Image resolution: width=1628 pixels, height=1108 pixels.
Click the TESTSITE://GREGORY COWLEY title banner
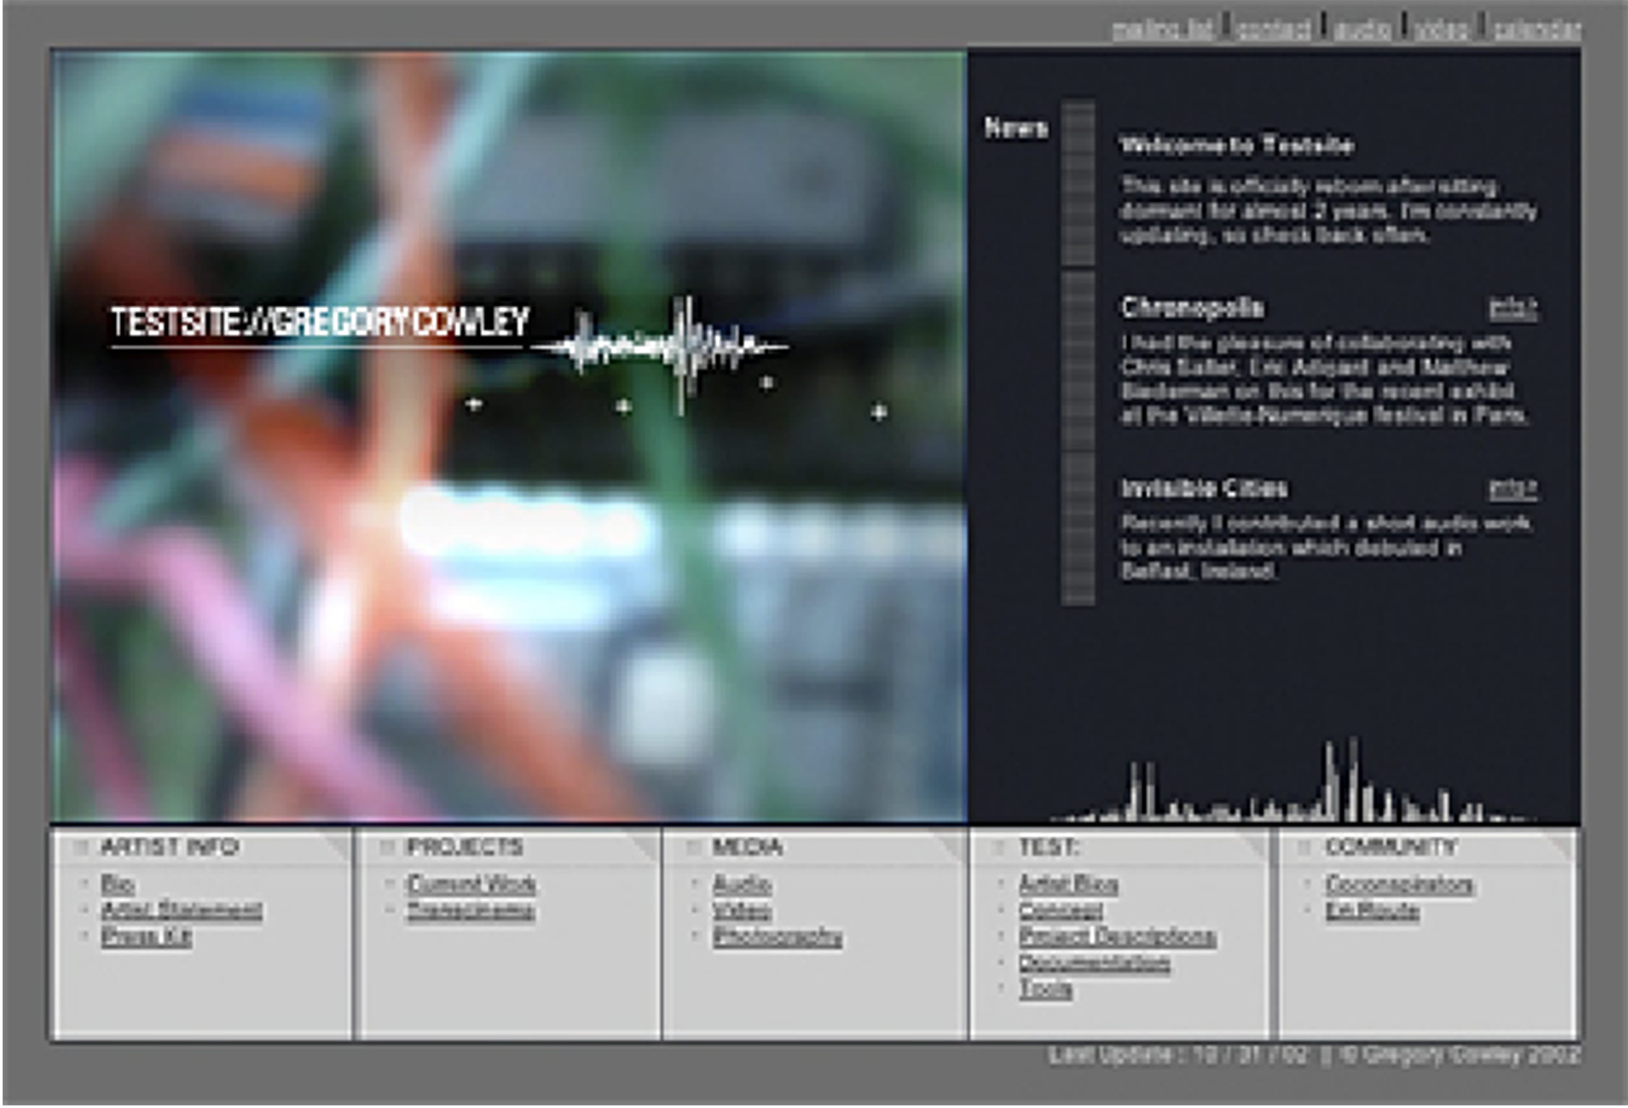point(320,322)
